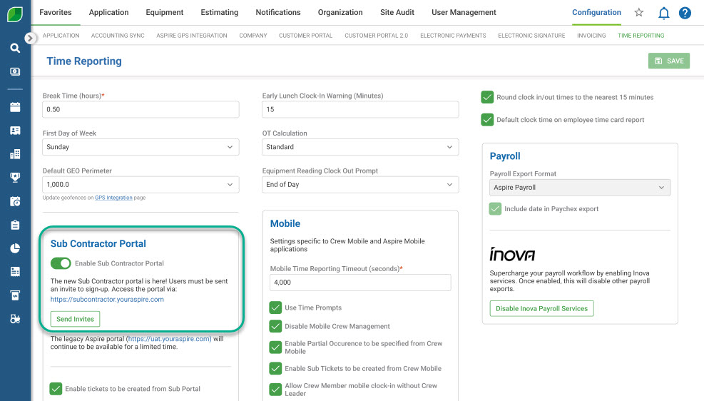704x401 pixels.
Task: Open the User Management menu
Action: [464, 13]
